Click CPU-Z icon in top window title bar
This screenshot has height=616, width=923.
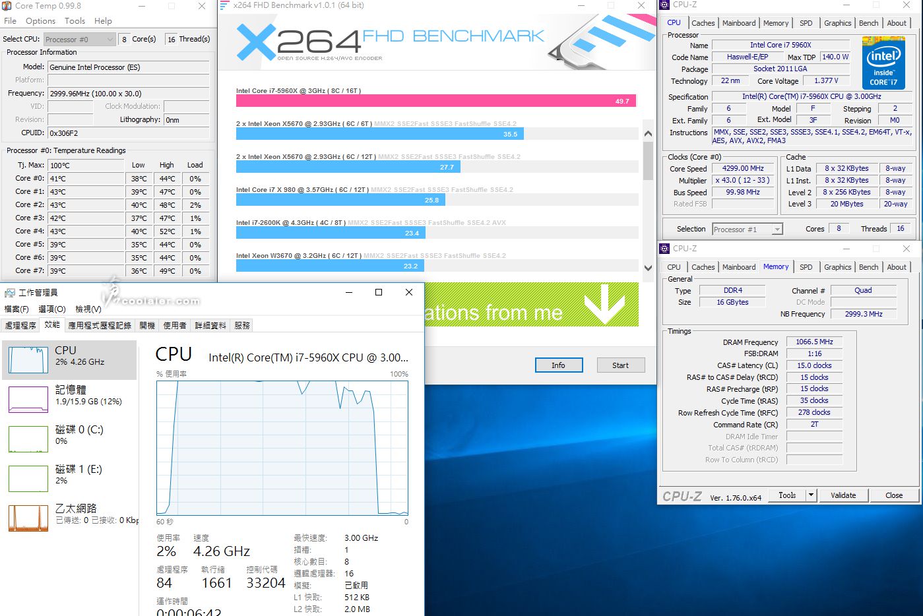pos(664,5)
